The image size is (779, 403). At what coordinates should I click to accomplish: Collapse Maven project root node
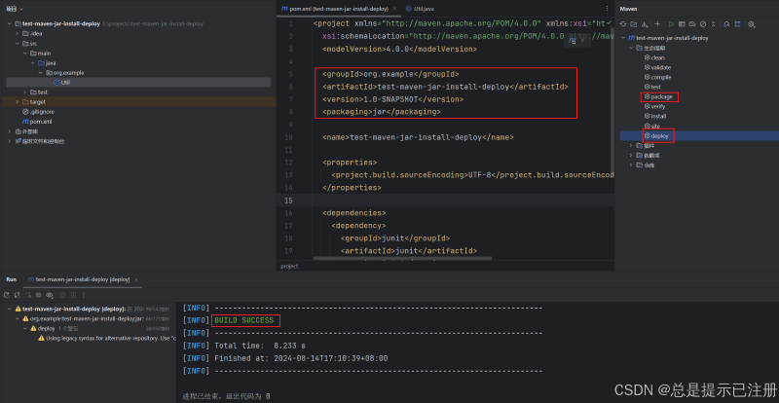pyautogui.click(x=623, y=38)
